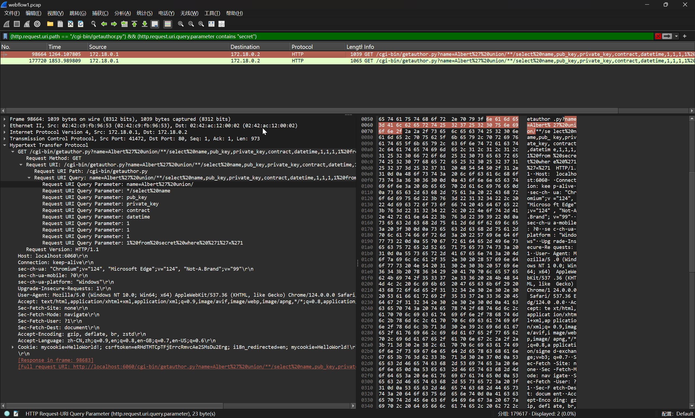The width and height of the screenshot is (695, 418).
Task: Reset text to normal size
Action: [201, 24]
